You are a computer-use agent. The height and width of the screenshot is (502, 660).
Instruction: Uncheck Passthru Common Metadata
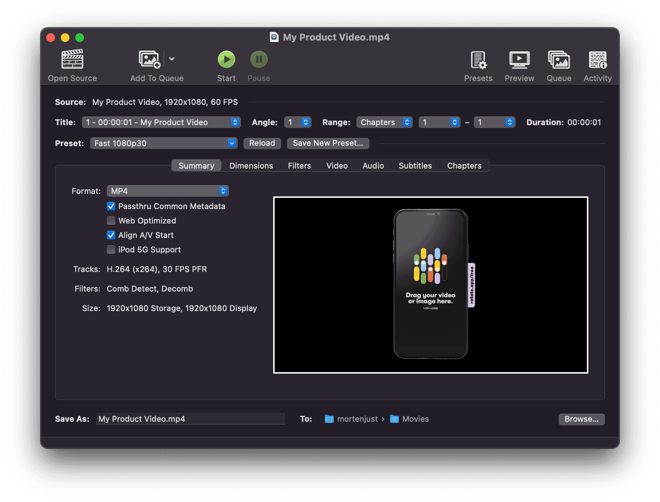click(111, 206)
